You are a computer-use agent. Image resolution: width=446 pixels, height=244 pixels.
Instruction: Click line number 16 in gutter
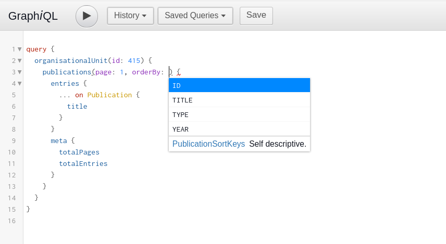(11, 221)
